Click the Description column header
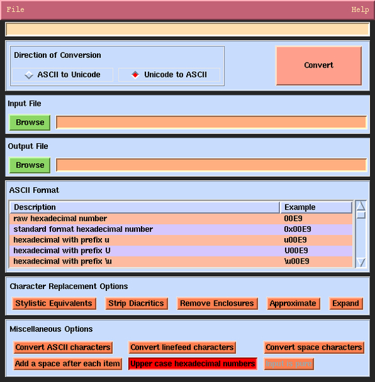Screen dimensions: 375x382 pyautogui.click(x=145, y=208)
